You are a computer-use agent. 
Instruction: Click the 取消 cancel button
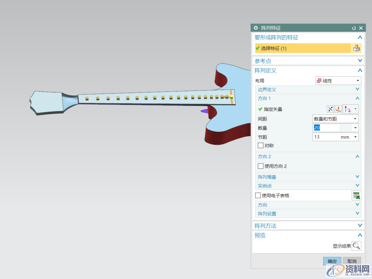[x=352, y=261]
